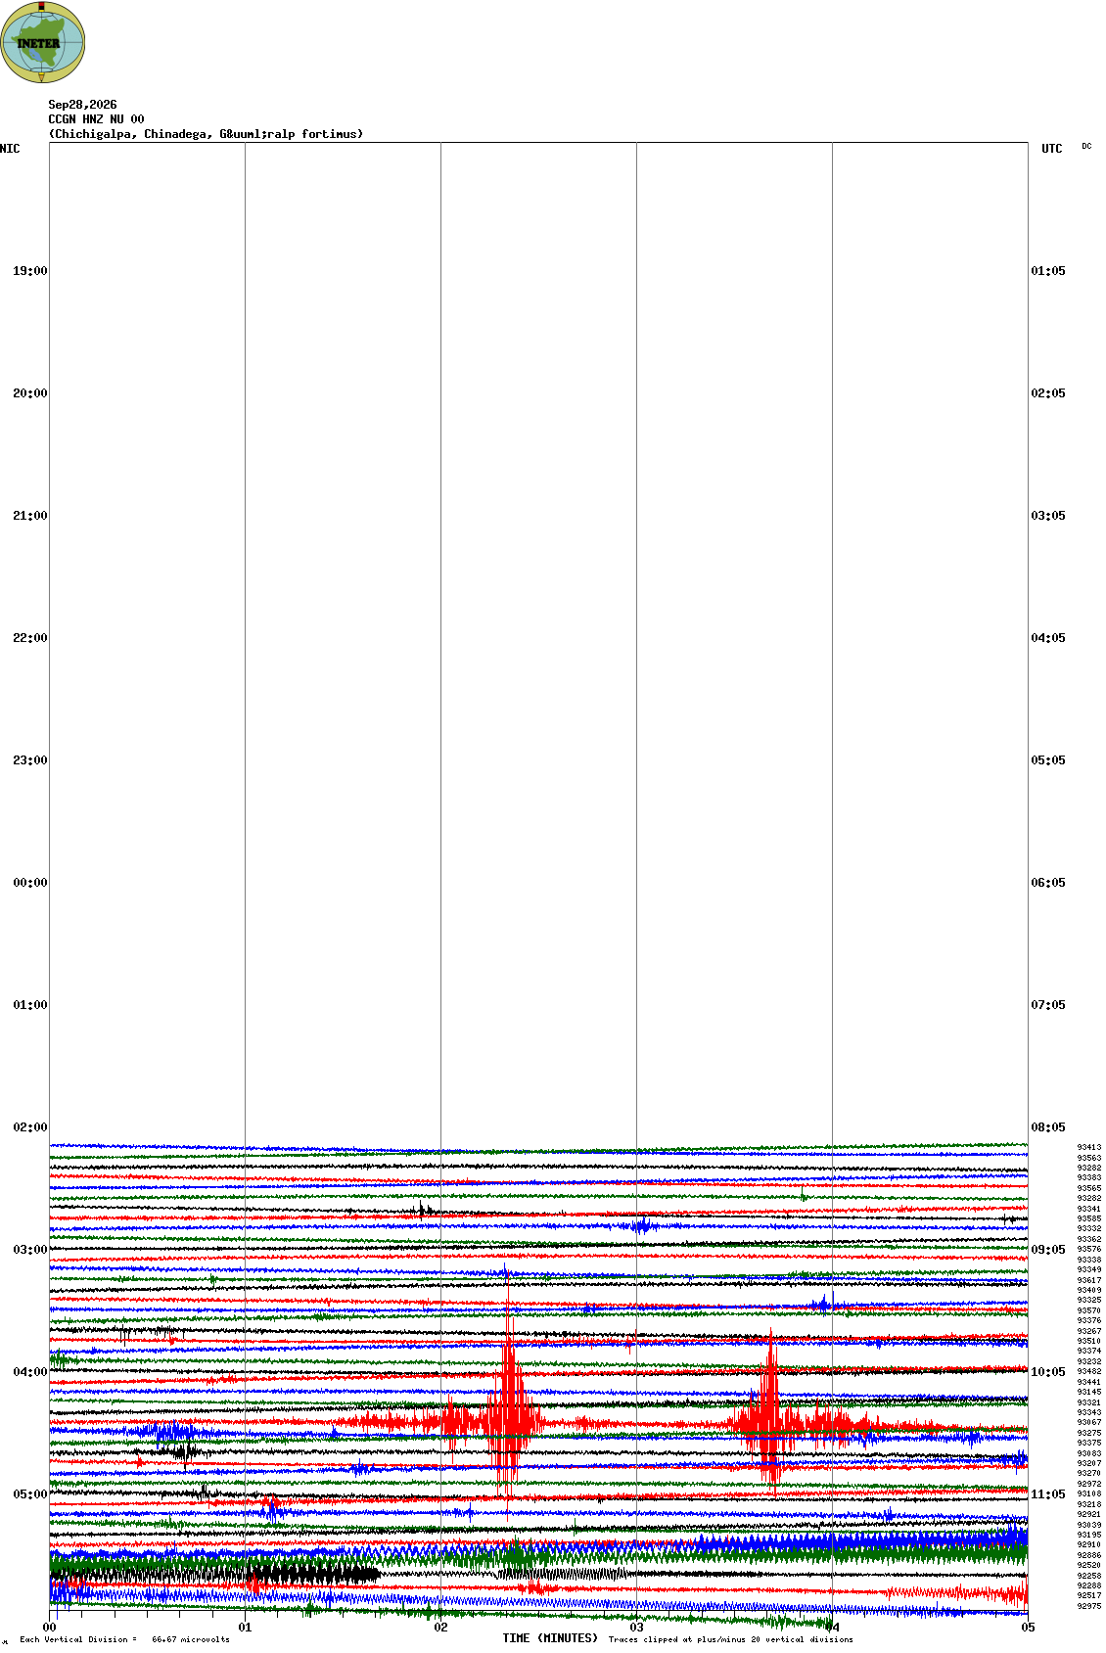The width and height of the screenshot is (1106, 1653).
Task: Click the 11:05 UTC time label
Action: (1048, 1494)
